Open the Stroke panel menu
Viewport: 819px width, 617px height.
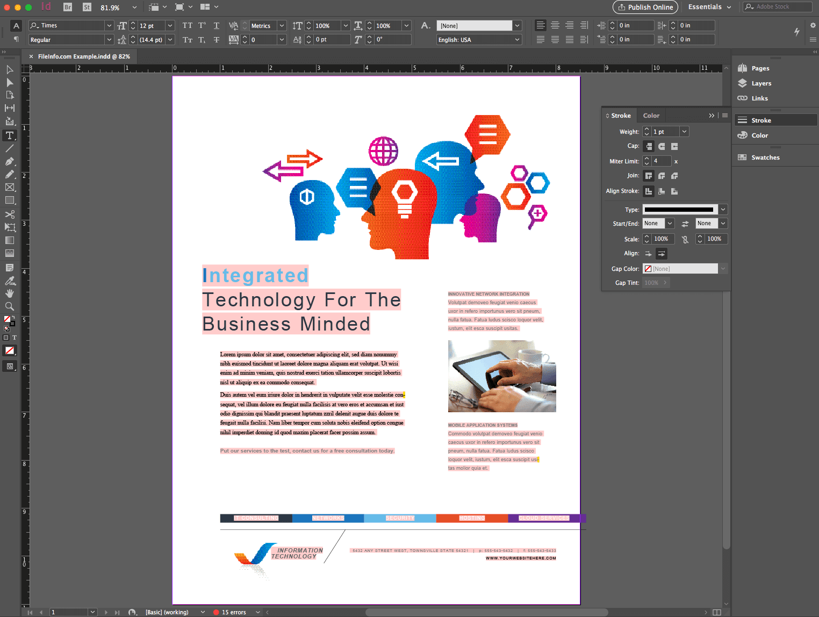[x=725, y=116]
